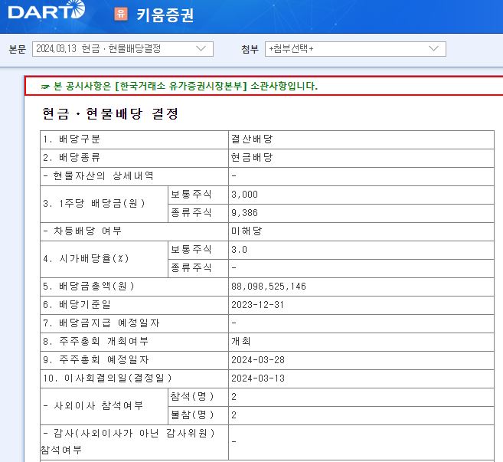Open the 첨부 attachment dropdown

click(x=355, y=49)
